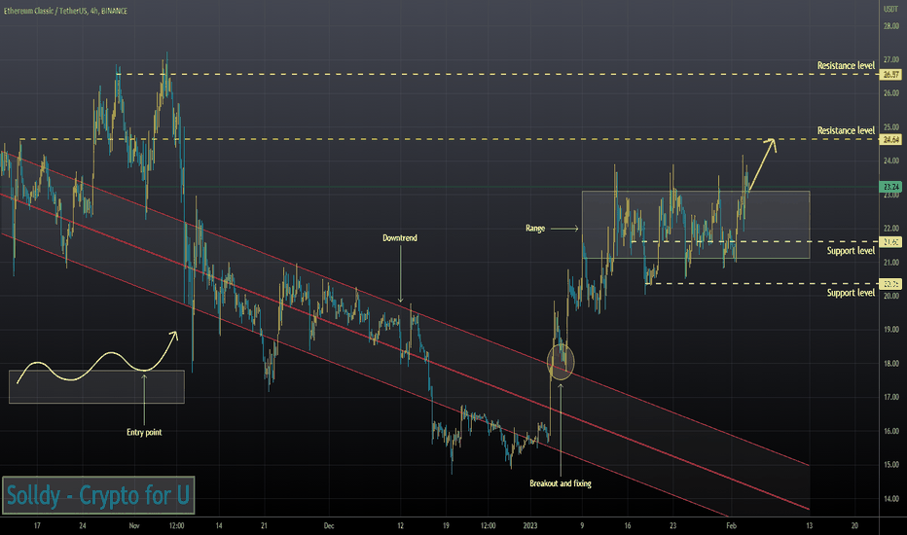Click 20.00 on the price axis

890,296
